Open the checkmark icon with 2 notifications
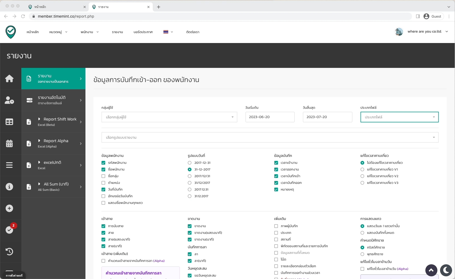The height and width of the screenshot is (279, 455). coord(10,230)
